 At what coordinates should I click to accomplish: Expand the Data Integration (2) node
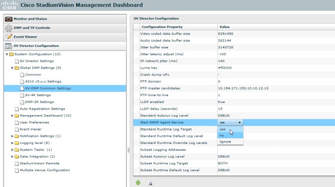pyautogui.click(x=12, y=156)
